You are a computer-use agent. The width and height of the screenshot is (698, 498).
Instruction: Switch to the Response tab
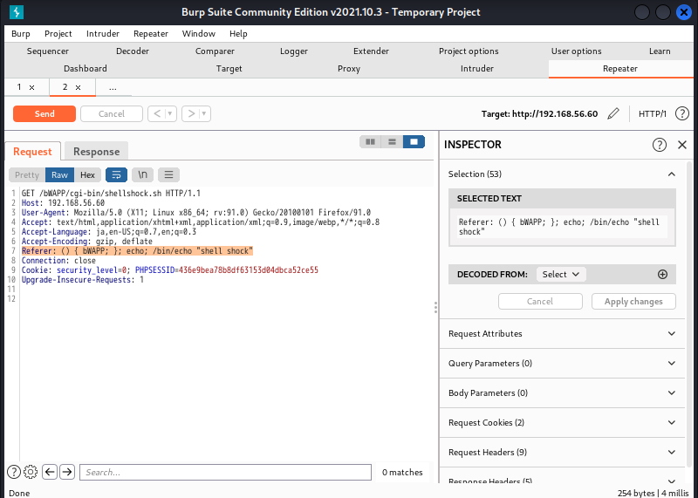97,152
